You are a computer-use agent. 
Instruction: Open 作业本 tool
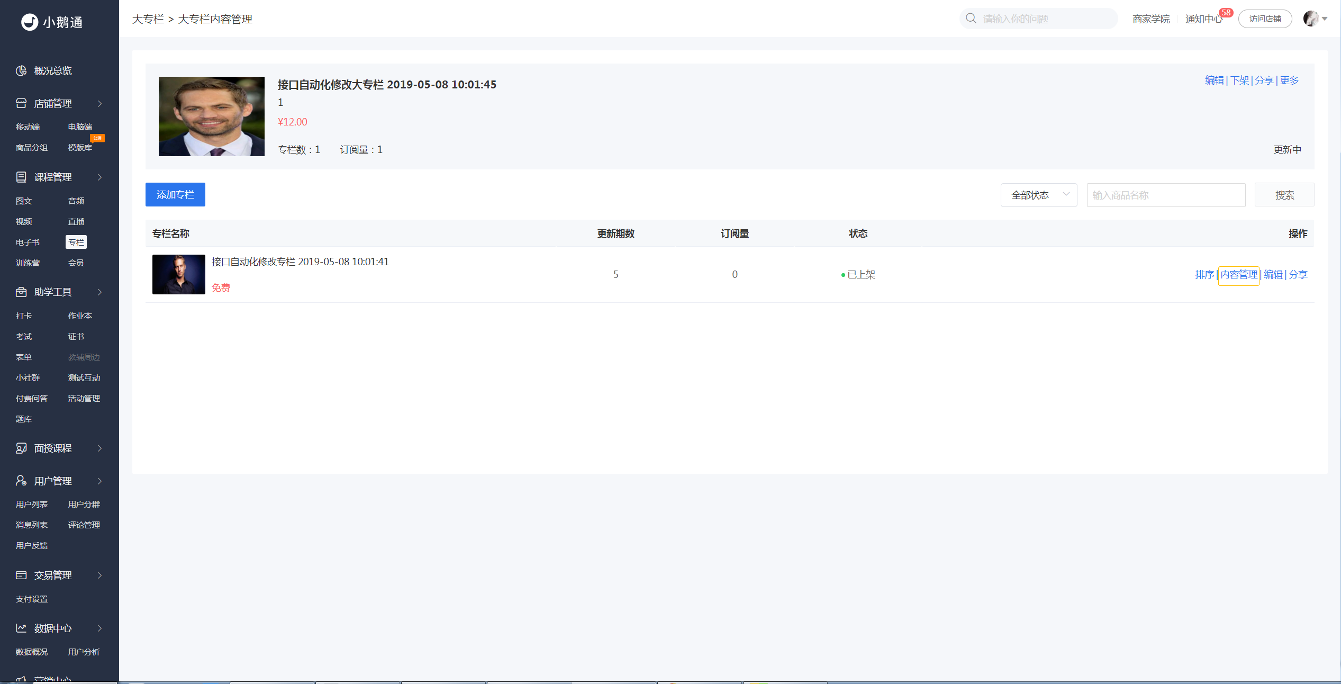(80, 316)
